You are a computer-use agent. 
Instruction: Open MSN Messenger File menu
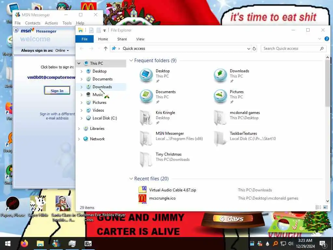18,23
